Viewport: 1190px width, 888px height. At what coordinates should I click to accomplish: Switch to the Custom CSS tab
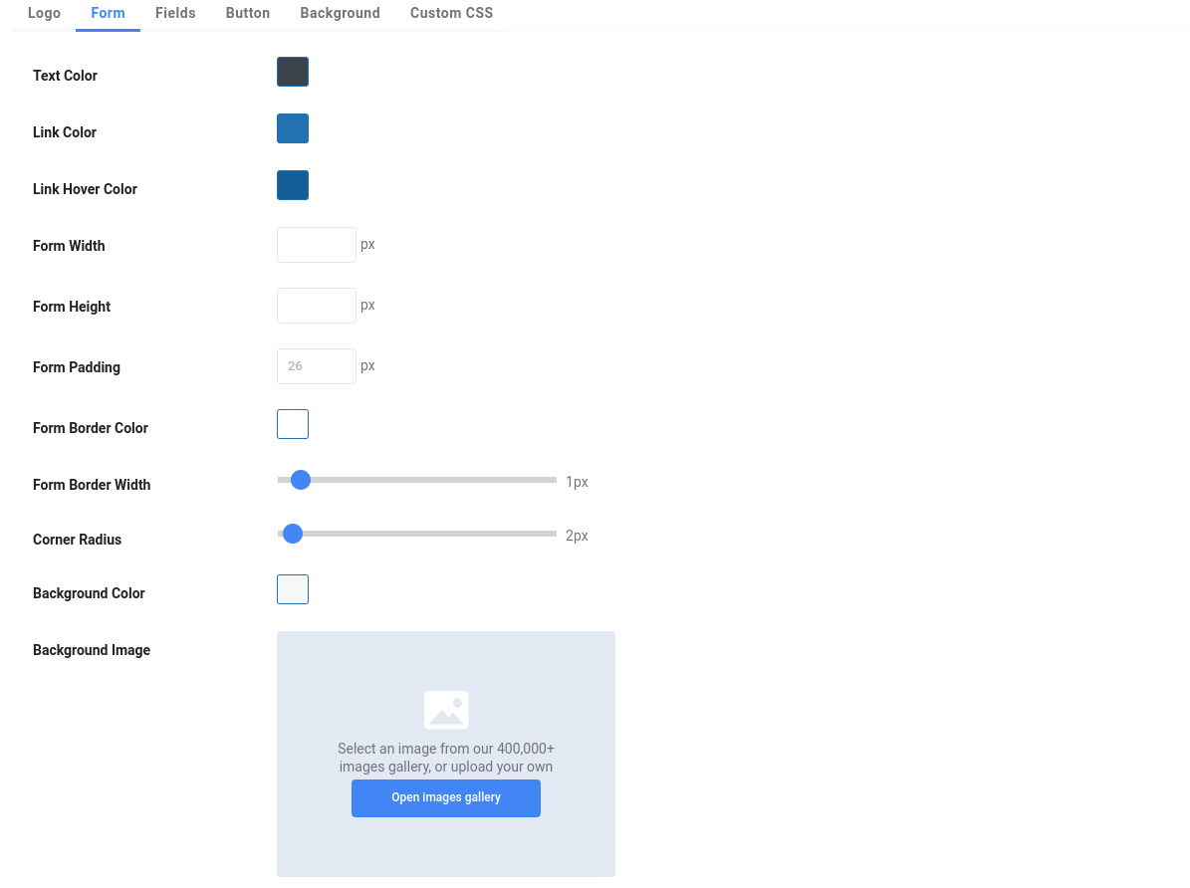451,14
